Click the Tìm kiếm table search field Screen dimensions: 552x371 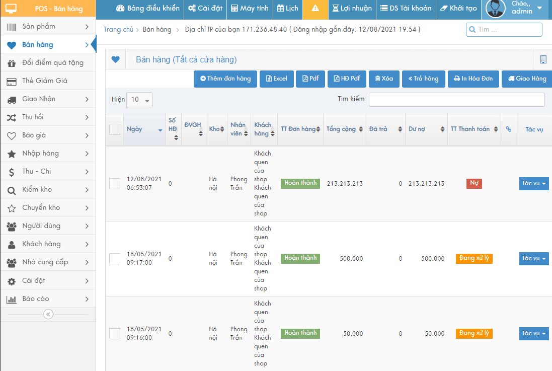tap(456, 100)
